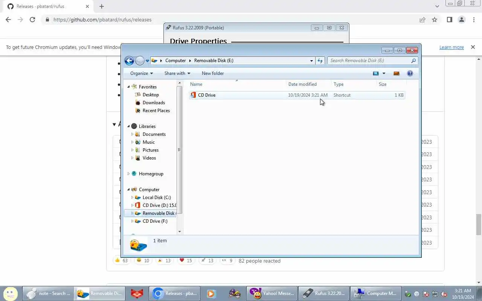Image resolution: width=482 pixels, height=301 pixels.
Task: Sort by Date modified column header
Action: tap(309, 84)
